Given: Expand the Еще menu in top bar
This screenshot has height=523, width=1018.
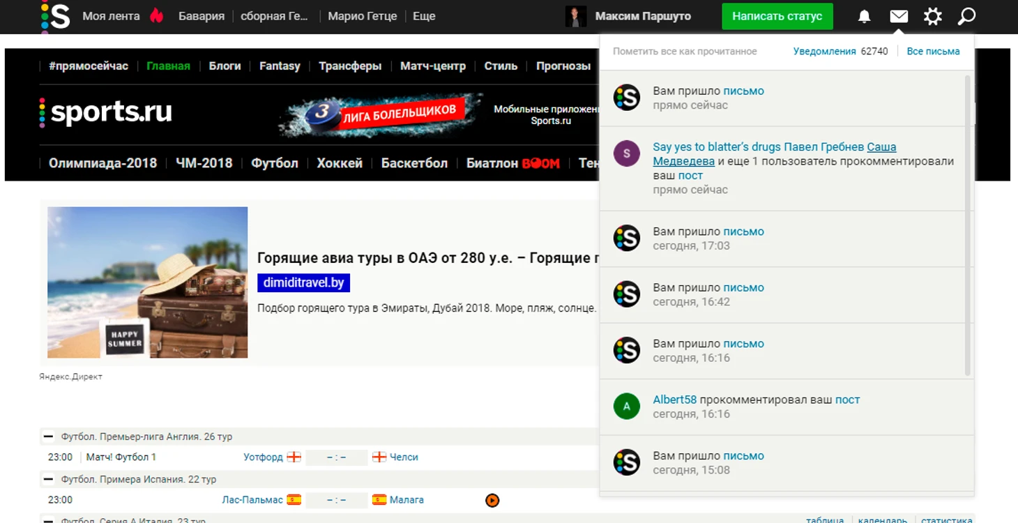Looking at the screenshot, I should coord(423,16).
